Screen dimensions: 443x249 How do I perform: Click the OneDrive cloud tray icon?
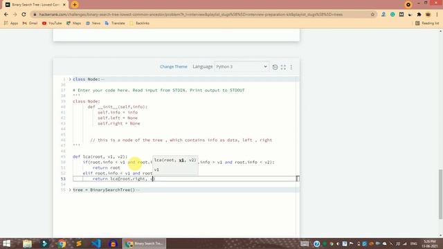pos(385,243)
